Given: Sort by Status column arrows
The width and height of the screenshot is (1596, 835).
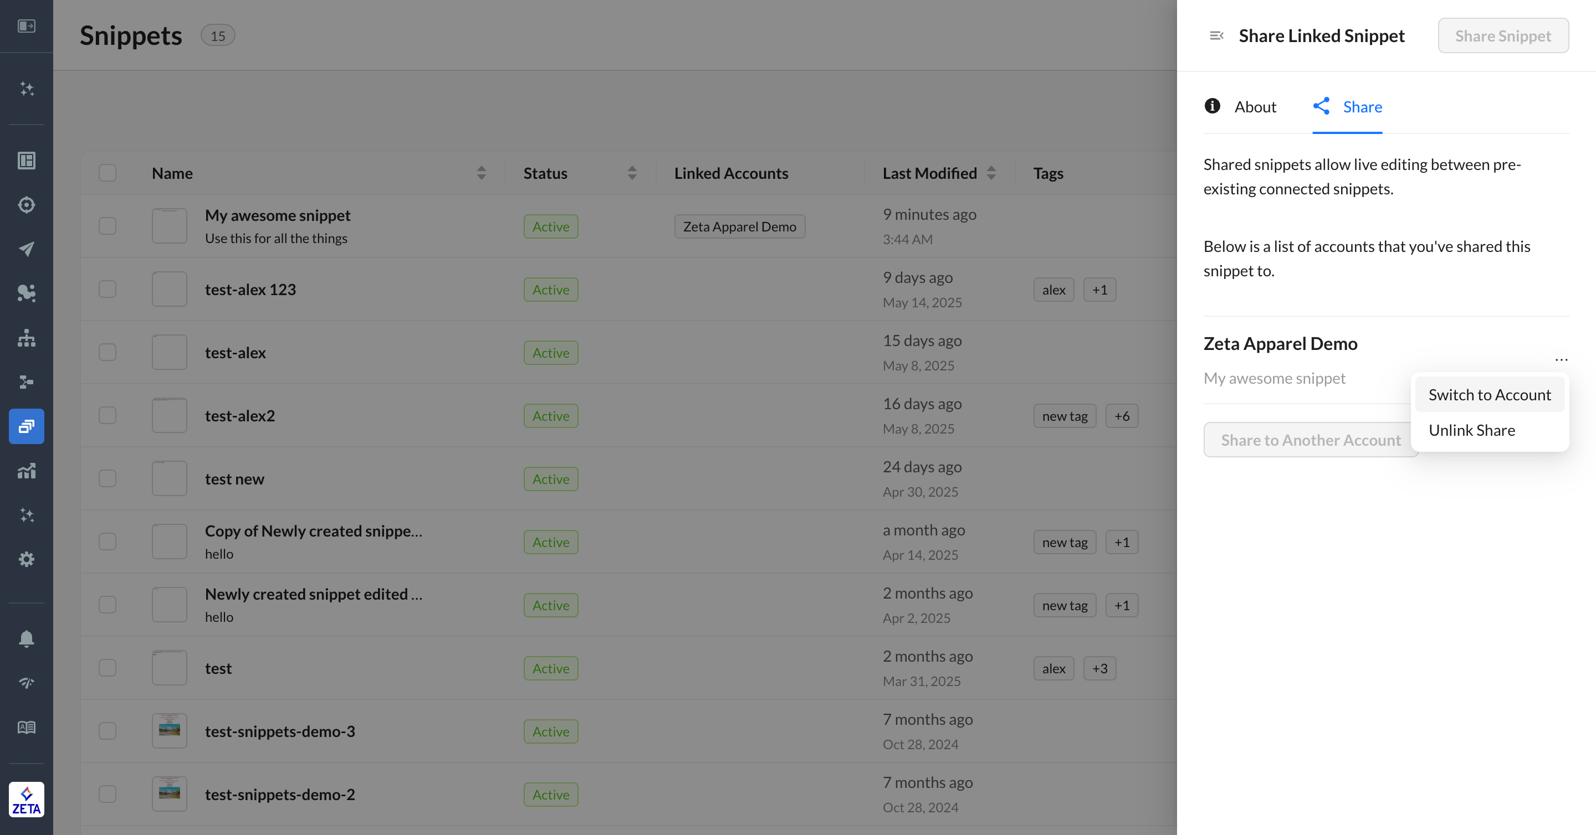Looking at the screenshot, I should 632,173.
